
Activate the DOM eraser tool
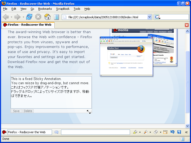tap(166, 132)
